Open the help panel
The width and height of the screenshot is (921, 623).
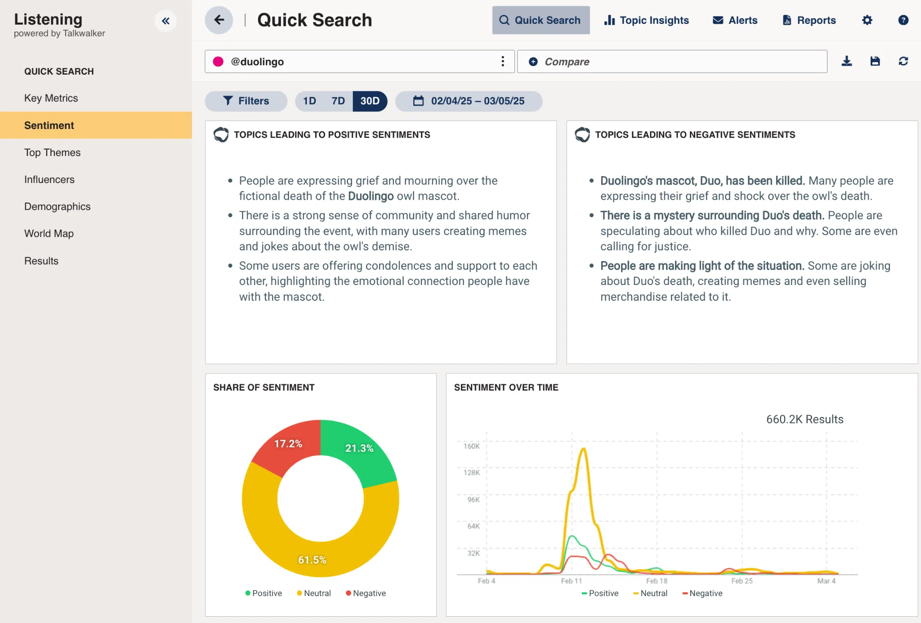pos(903,20)
